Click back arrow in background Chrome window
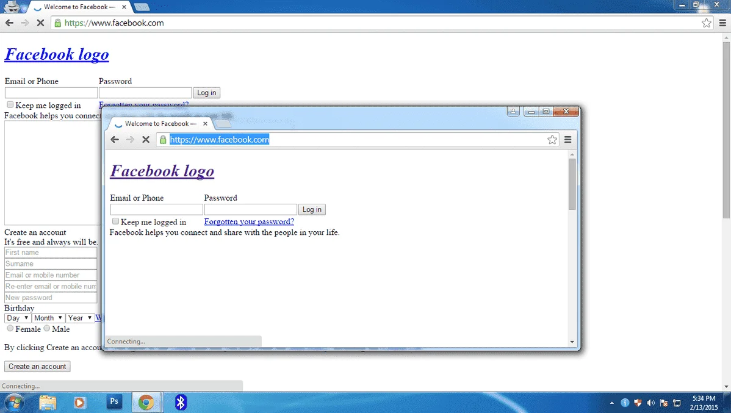The image size is (731, 413). (9, 23)
